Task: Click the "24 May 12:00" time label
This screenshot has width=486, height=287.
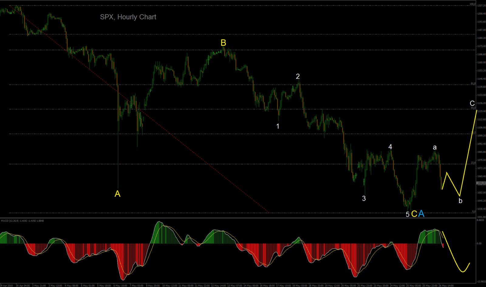Action: pos(397,285)
